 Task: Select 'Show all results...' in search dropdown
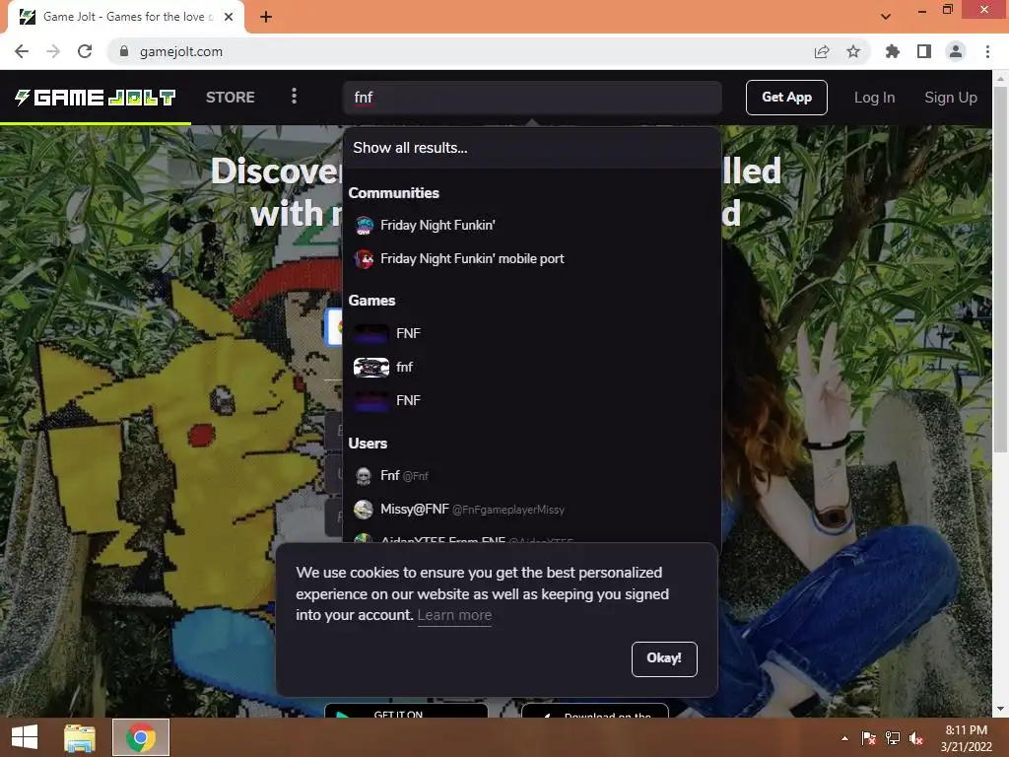click(x=532, y=148)
